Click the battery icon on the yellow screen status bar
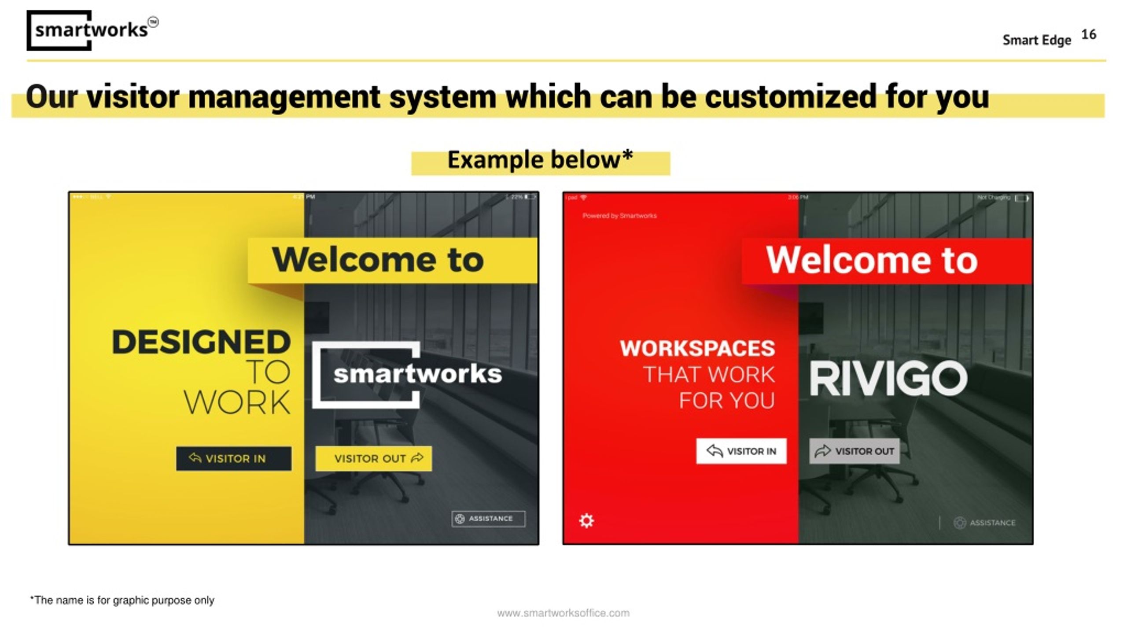Image resolution: width=1127 pixels, height=634 pixels. (x=530, y=197)
